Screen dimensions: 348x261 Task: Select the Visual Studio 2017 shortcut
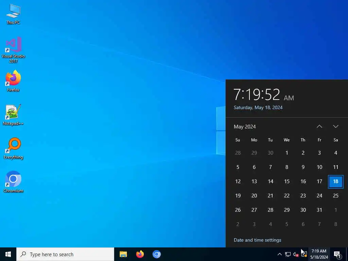13,50
